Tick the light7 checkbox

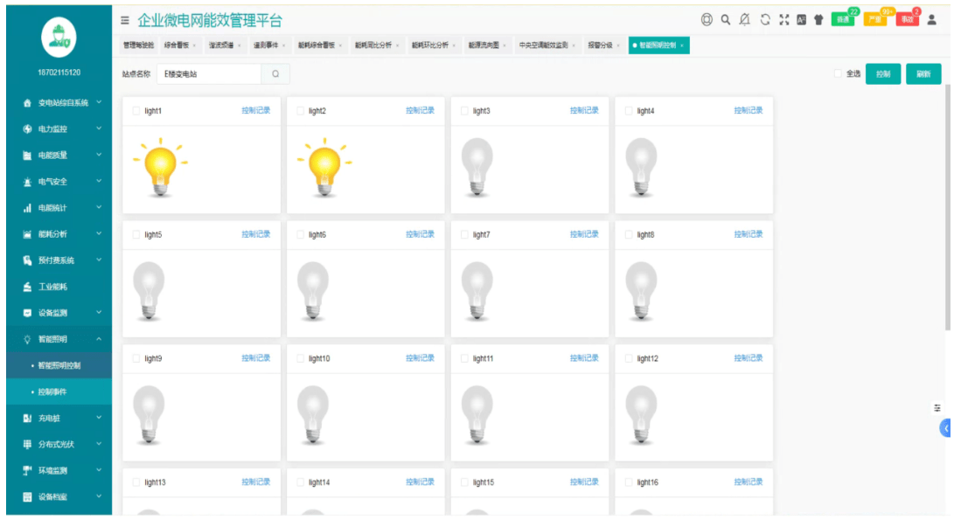point(465,234)
